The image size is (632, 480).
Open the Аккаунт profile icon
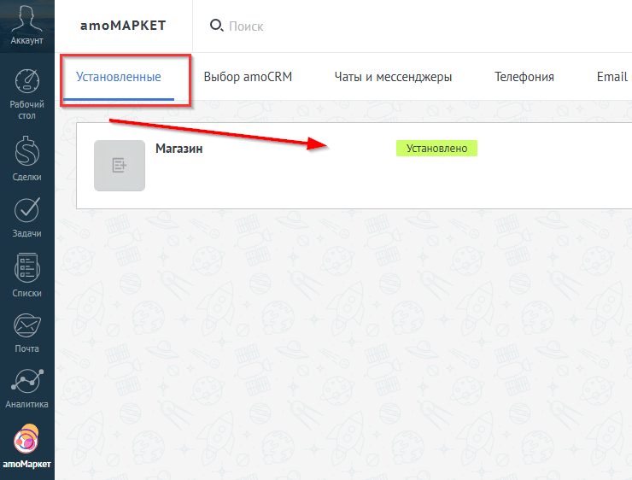click(x=26, y=18)
